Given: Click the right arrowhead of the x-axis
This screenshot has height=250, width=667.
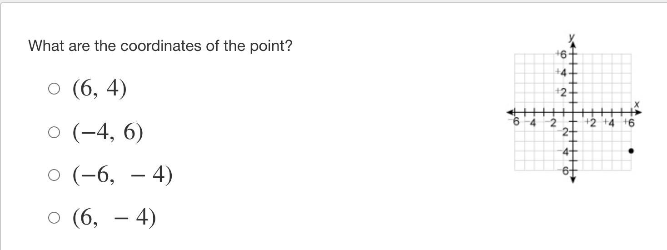Looking at the screenshot, I should (639, 112).
